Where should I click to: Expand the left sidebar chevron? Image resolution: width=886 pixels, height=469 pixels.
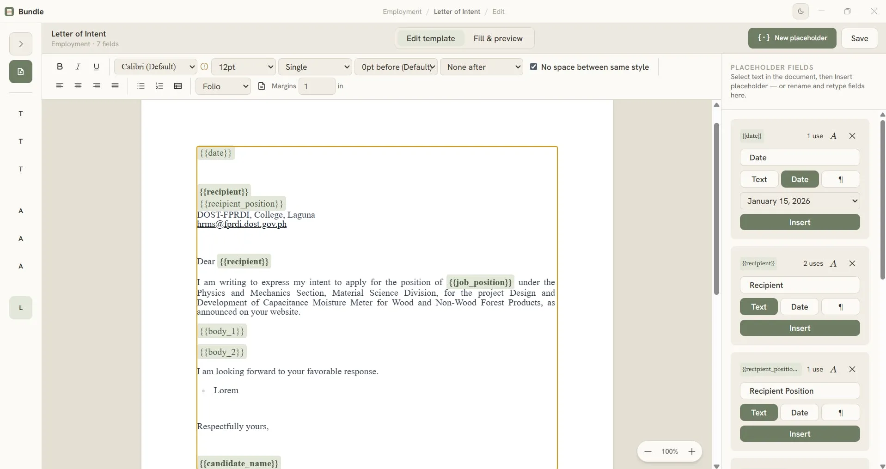[x=21, y=44]
